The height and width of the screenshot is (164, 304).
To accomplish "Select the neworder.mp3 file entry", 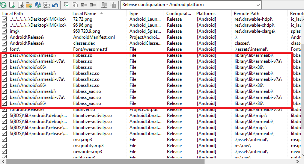I will click(x=87, y=152).
